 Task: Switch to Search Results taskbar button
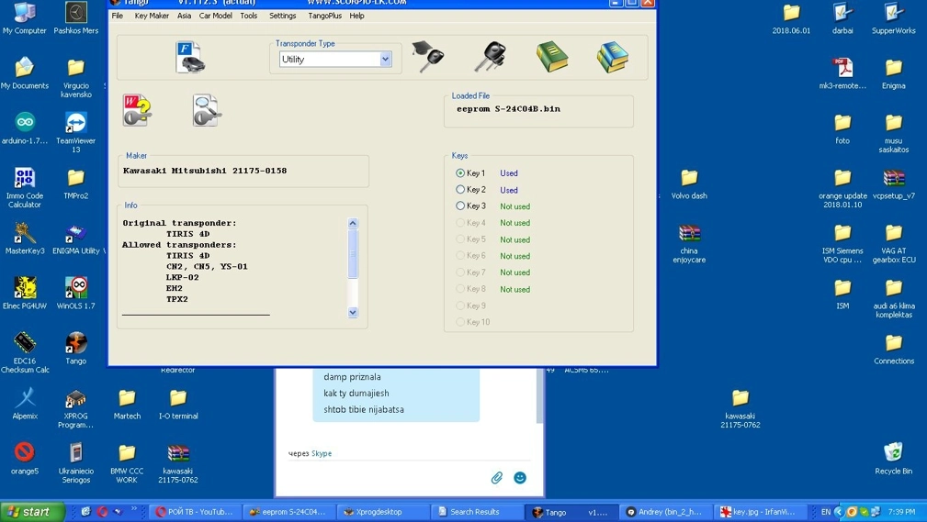click(478, 512)
